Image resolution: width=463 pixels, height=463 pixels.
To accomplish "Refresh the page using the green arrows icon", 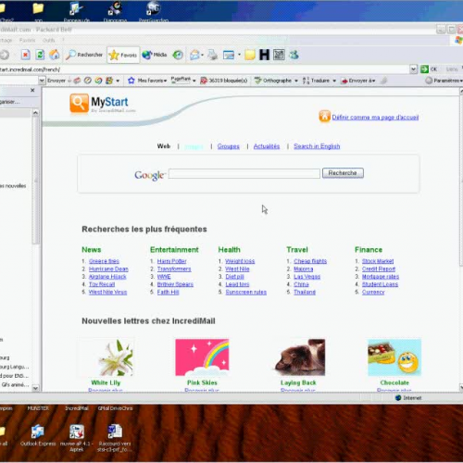I will pos(40,55).
